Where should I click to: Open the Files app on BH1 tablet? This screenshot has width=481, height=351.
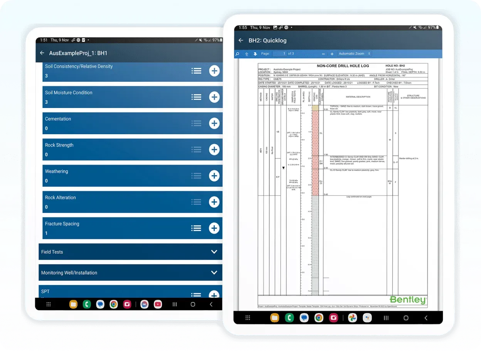point(73,304)
